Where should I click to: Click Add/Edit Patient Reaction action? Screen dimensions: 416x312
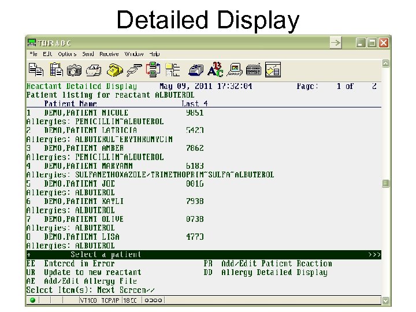268,263
